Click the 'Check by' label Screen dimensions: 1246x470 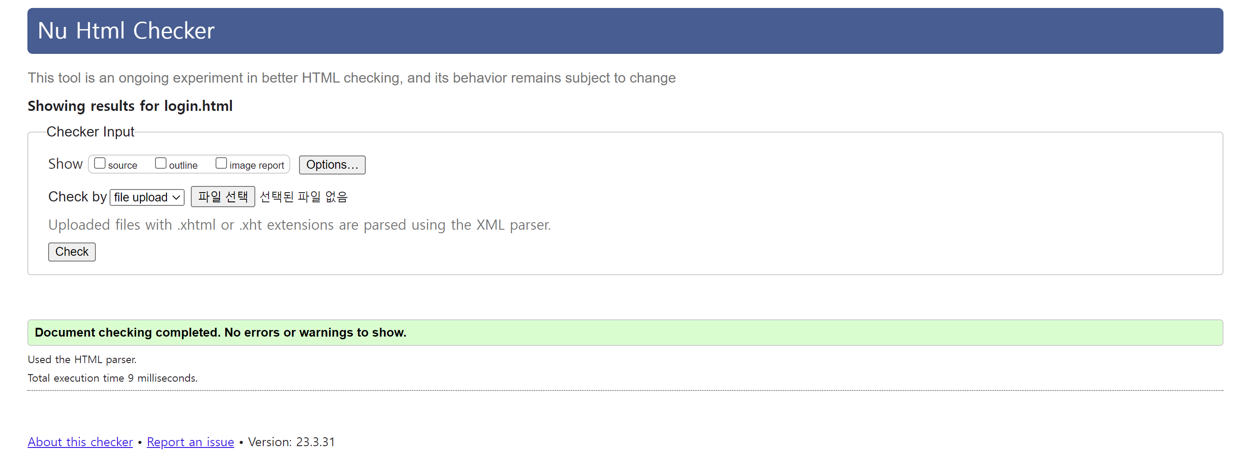pos(77,197)
